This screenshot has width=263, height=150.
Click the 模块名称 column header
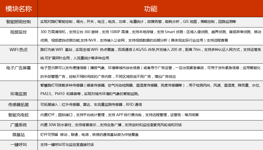[x=19, y=9]
